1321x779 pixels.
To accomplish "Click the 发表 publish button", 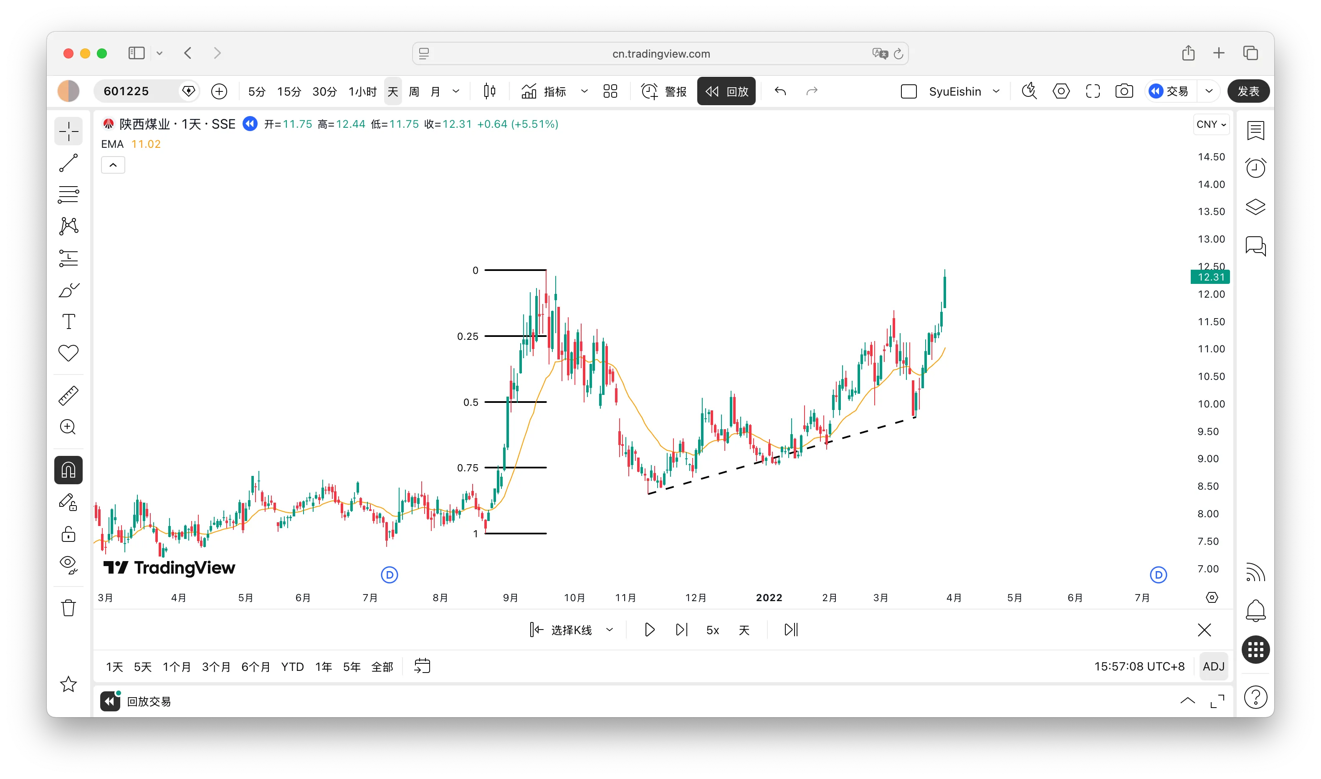I will click(1248, 91).
